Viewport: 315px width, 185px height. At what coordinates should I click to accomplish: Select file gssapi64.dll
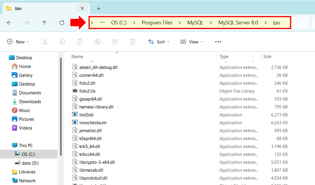[90, 99]
